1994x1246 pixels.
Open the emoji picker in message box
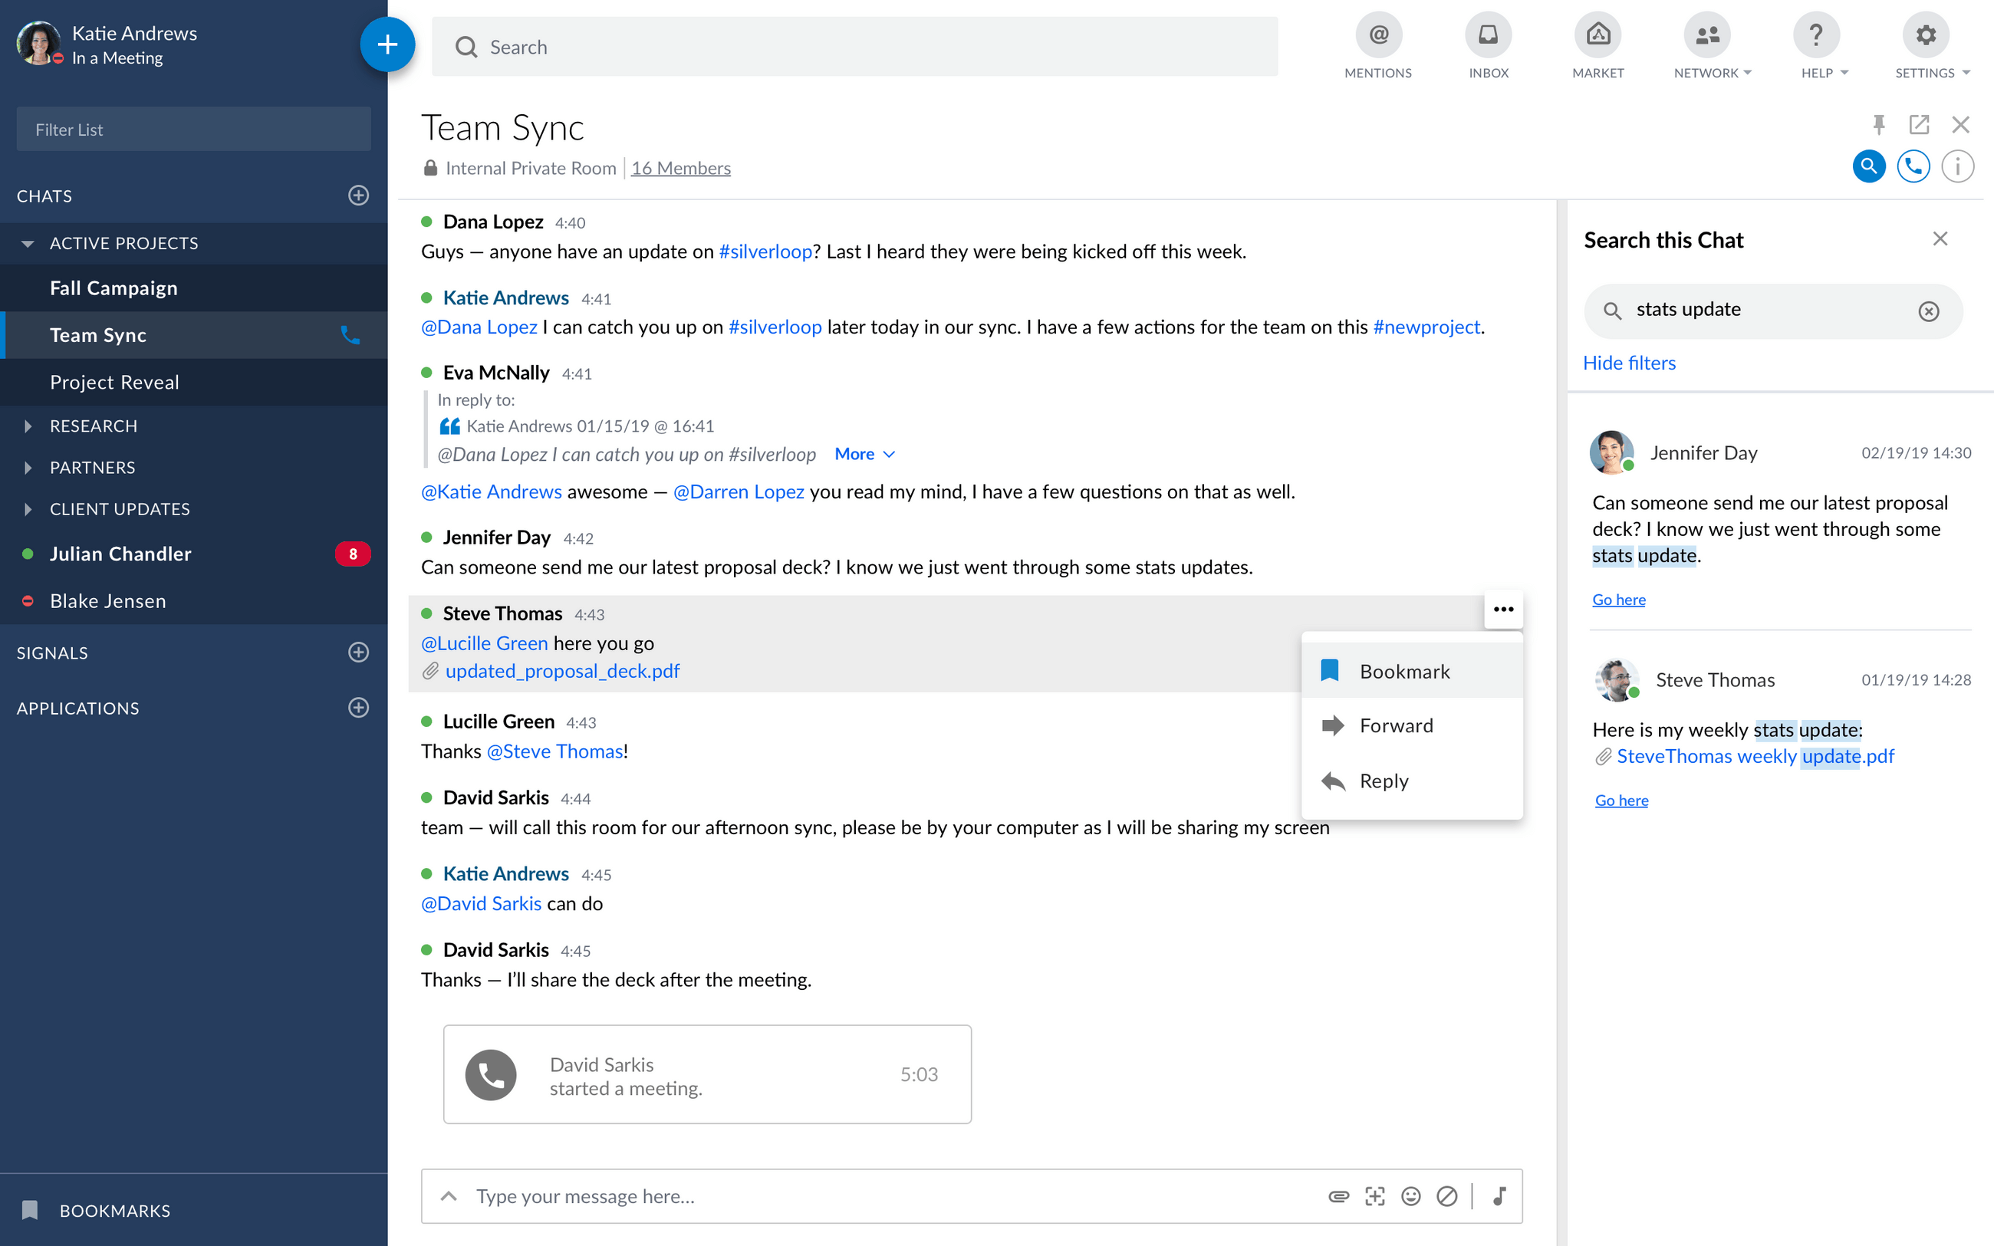click(x=1410, y=1195)
